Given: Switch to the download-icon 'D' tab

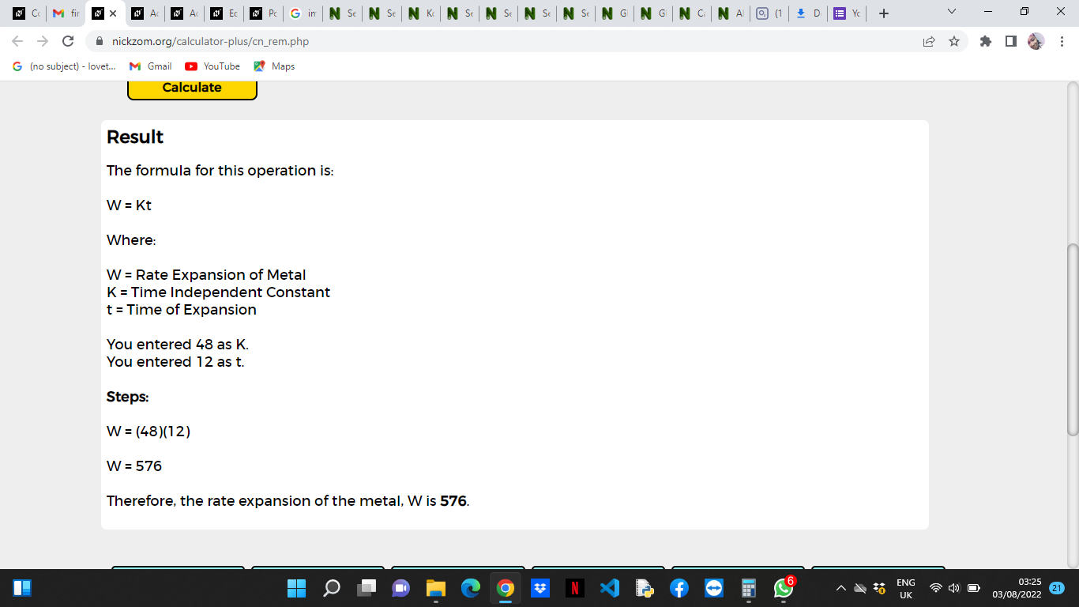Looking at the screenshot, I should coord(808,13).
